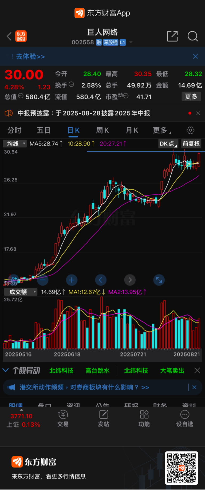Close the 个股异动 ticker bar
This screenshot has width=205, height=490.
197,370
